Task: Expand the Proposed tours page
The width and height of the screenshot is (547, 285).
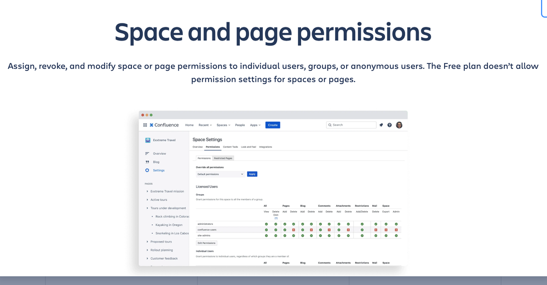Action: pos(147,241)
